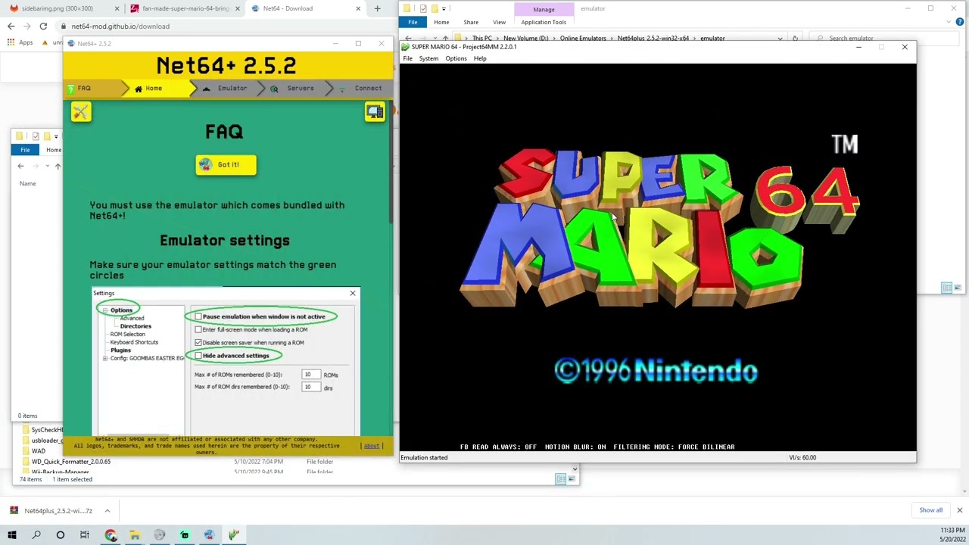Open the Options menu in Project64
The width and height of the screenshot is (969, 545).
tap(456, 58)
